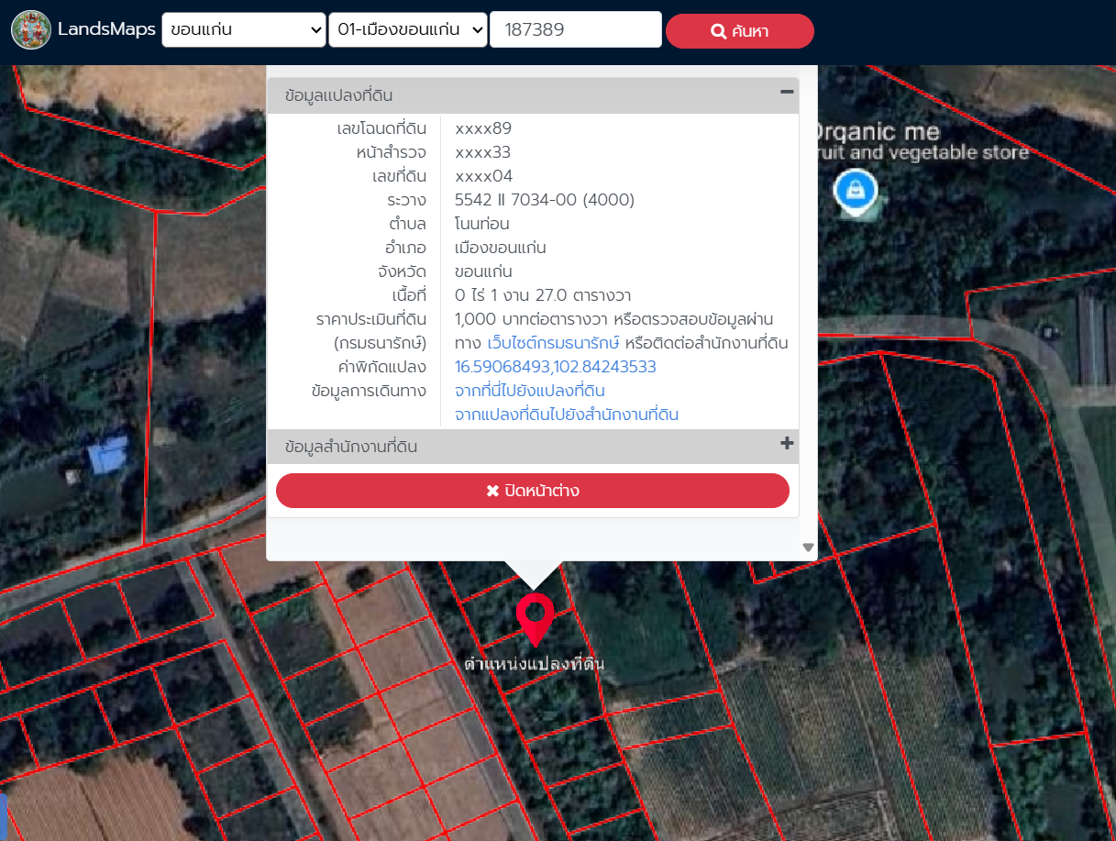The image size is (1116, 841).
Task: Collapse land parcel section with minus icon
Action: (x=786, y=92)
